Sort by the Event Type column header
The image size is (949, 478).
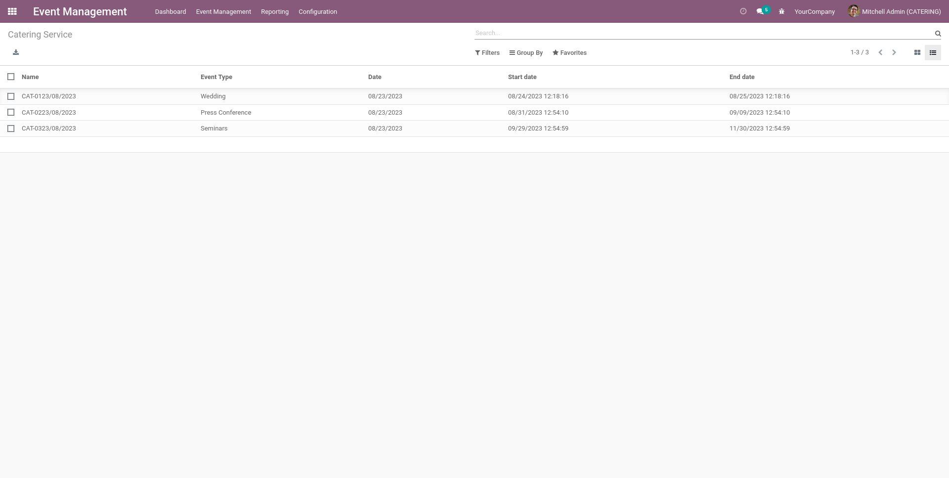click(x=216, y=77)
